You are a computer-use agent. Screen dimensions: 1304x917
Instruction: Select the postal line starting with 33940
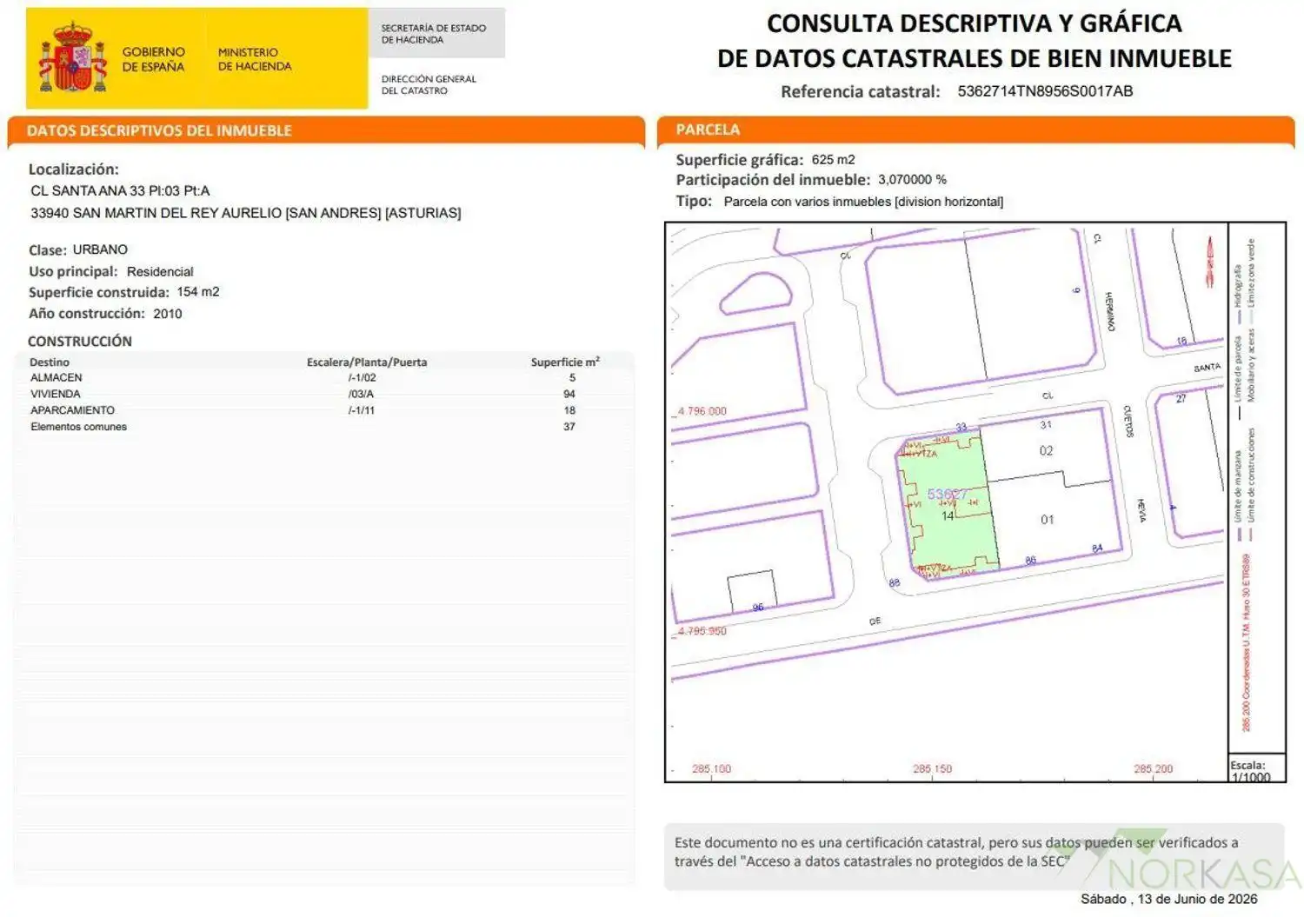click(x=246, y=213)
